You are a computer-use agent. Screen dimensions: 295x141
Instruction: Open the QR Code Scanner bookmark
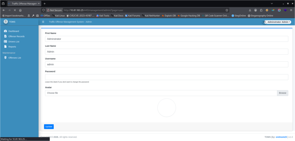click(x=215, y=16)
